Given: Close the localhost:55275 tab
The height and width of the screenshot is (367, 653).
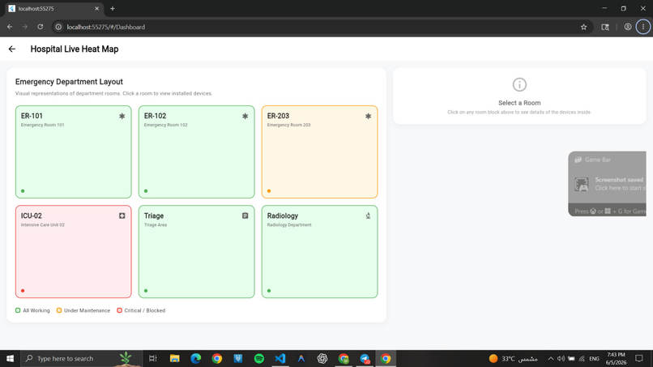Looking at the screenshot, I should pos(96,9).
